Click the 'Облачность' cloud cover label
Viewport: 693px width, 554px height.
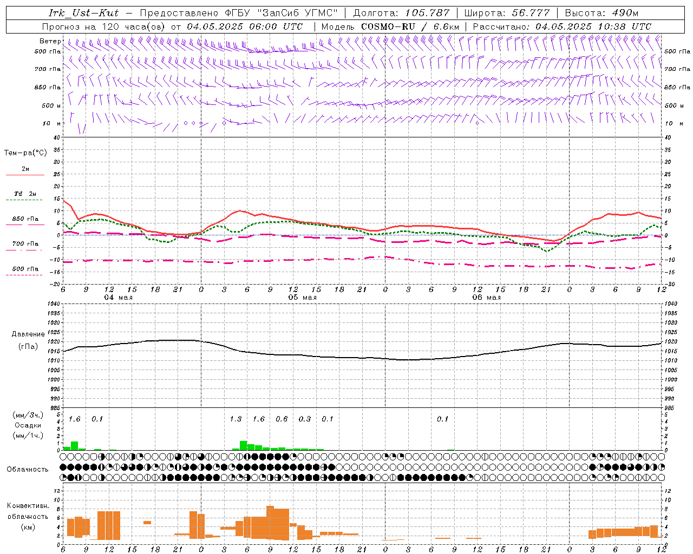coord(28,470)
